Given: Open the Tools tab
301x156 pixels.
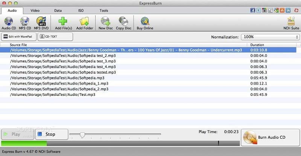Looking at the screenshot, I should pos(104,11).
